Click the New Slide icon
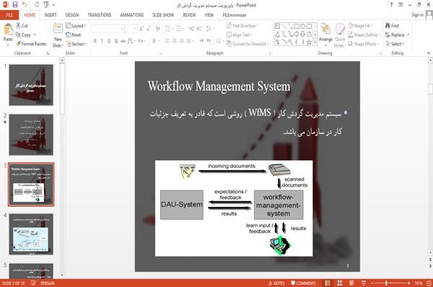Image resolution: width=433 pixels, height=287 pixels. [58, 29]
